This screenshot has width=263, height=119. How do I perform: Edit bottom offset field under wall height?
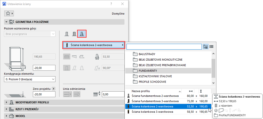(44, 68)
